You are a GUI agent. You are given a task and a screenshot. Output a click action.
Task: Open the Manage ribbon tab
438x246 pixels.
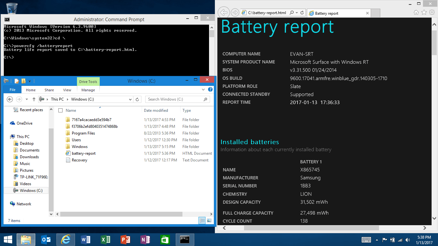(x=88, y=90)
